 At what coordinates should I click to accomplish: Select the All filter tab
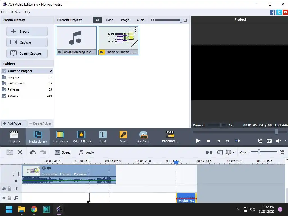(x=97, y=20)
